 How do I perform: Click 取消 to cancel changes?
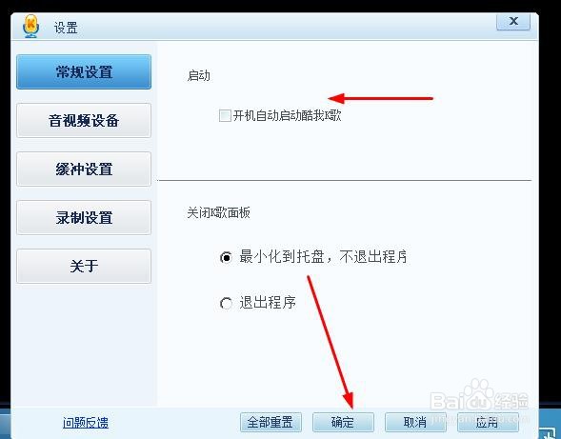point(415,422)
